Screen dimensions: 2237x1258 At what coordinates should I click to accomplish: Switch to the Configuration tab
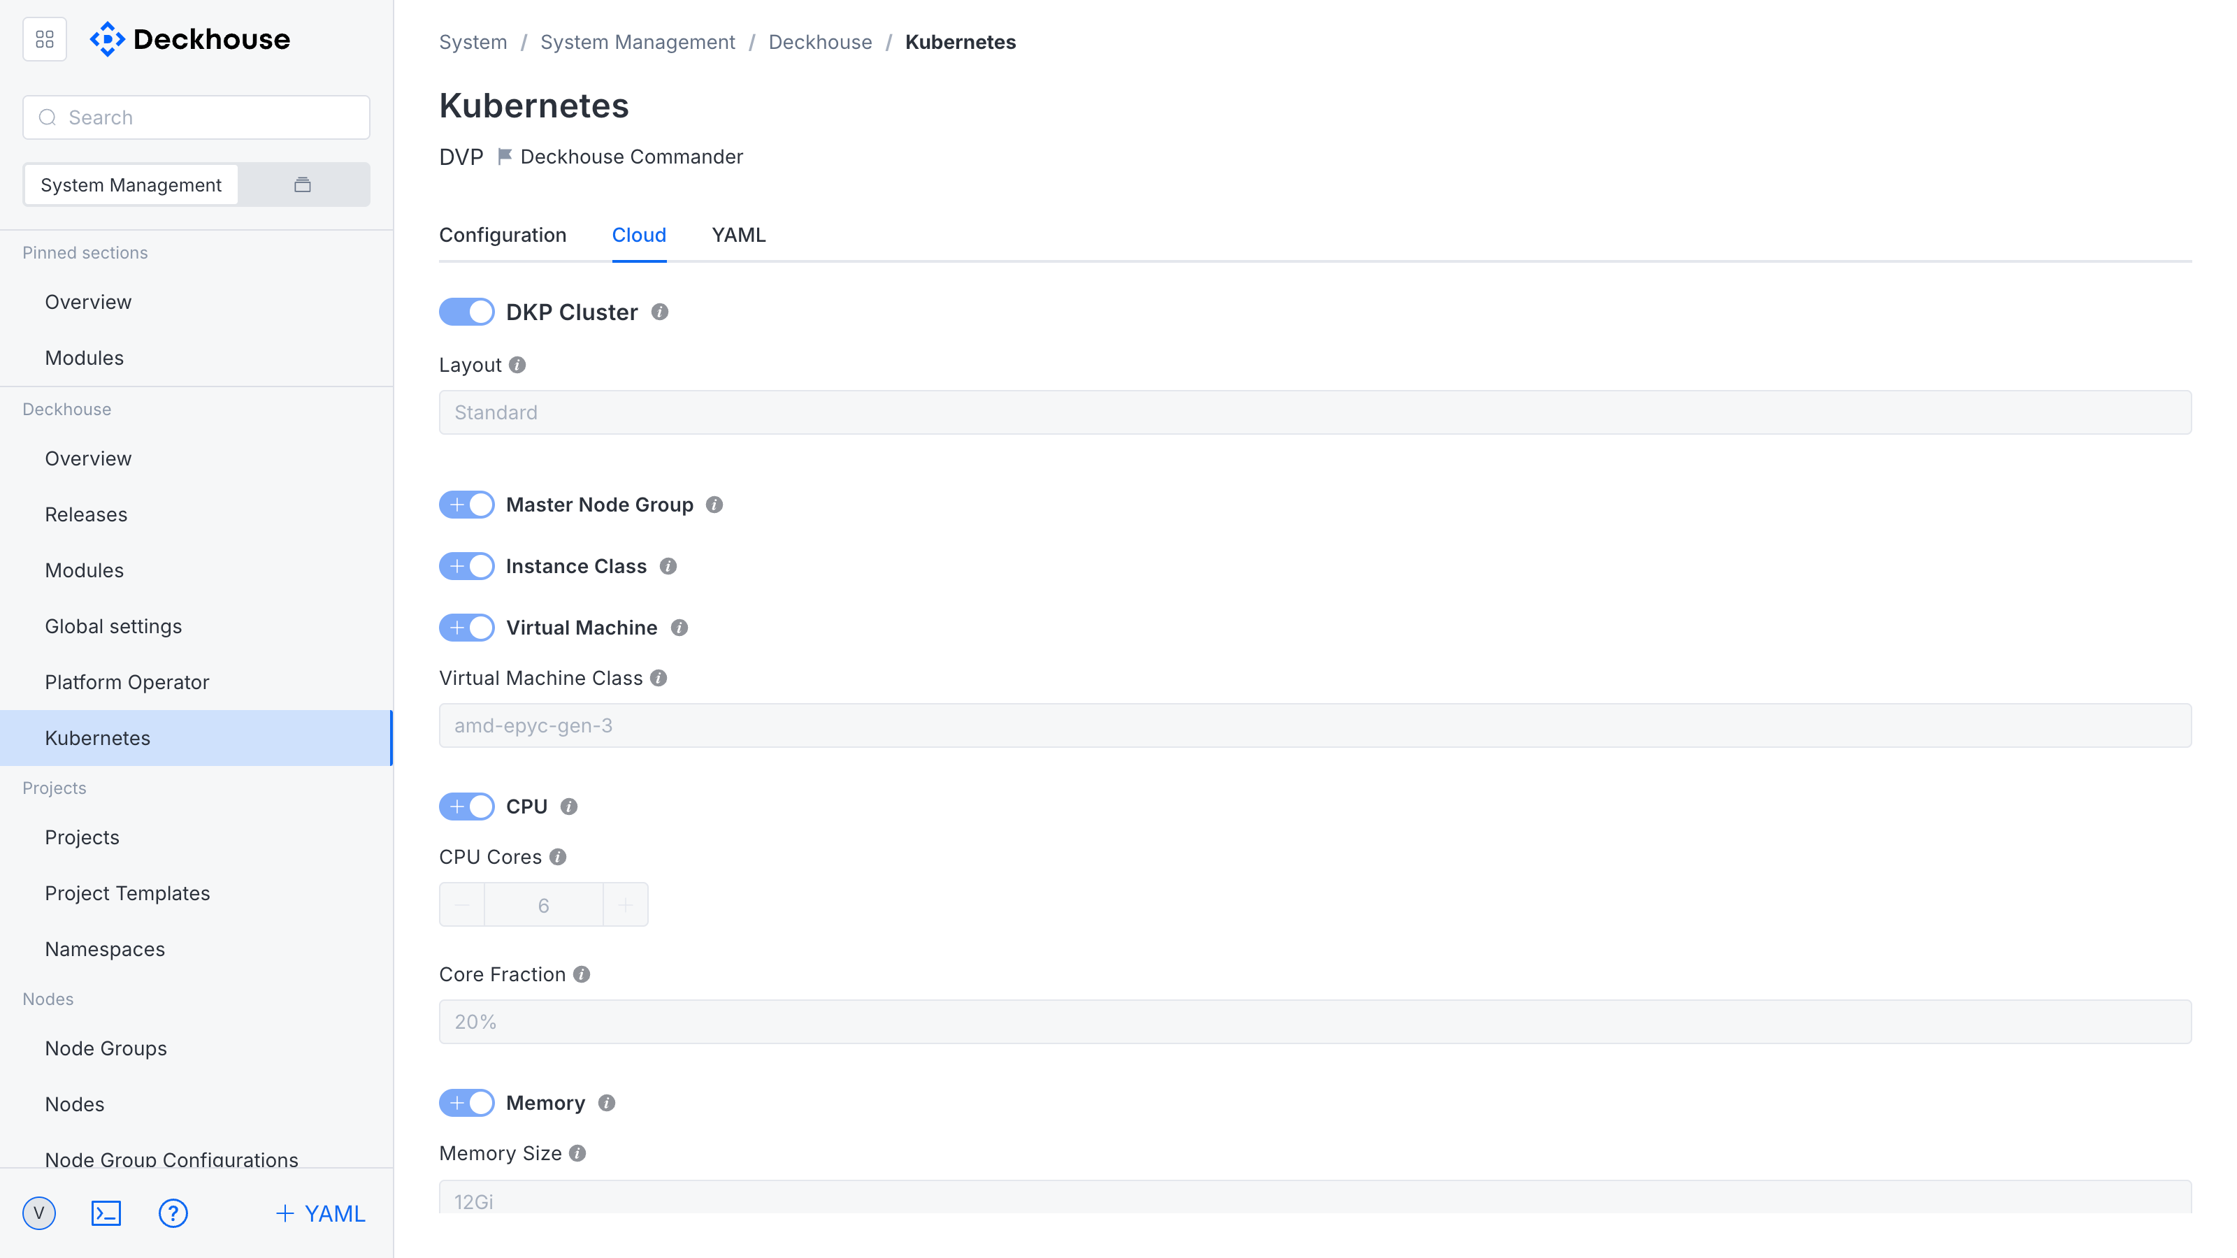coord(503,236)
